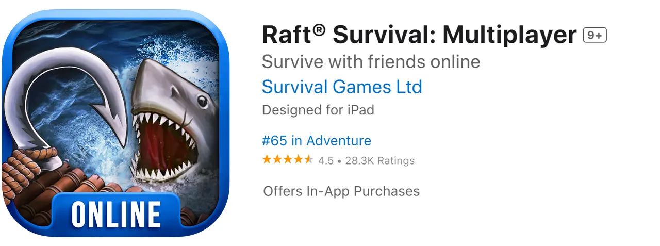Viewport: 660px width, 246px height.
Task: Open the Survival Games Ltd developer page
Action: [x=342, y=87]
